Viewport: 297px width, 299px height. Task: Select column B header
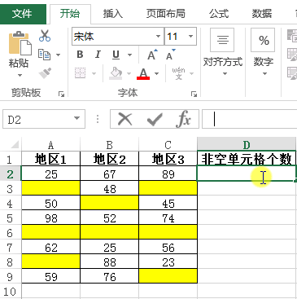(110, 145)
